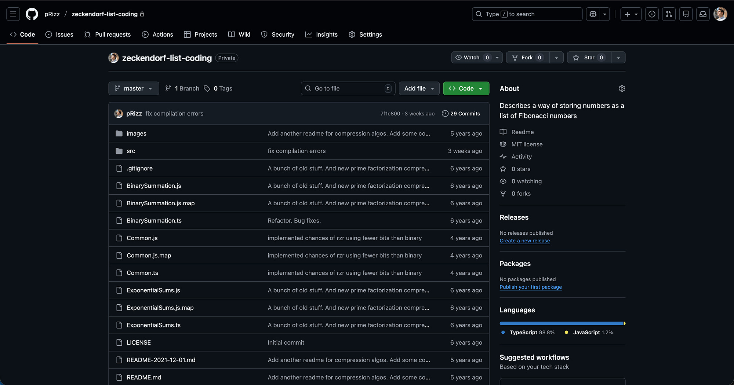Open the images folder

click(x=136, y=133)
